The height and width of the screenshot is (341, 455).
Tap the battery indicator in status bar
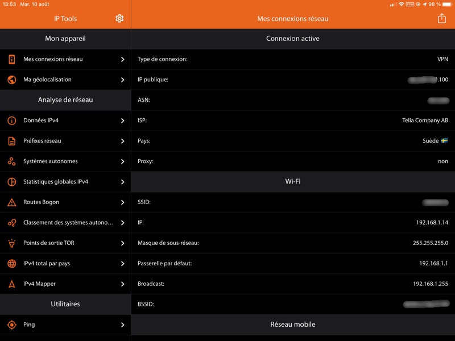[445, 4]
